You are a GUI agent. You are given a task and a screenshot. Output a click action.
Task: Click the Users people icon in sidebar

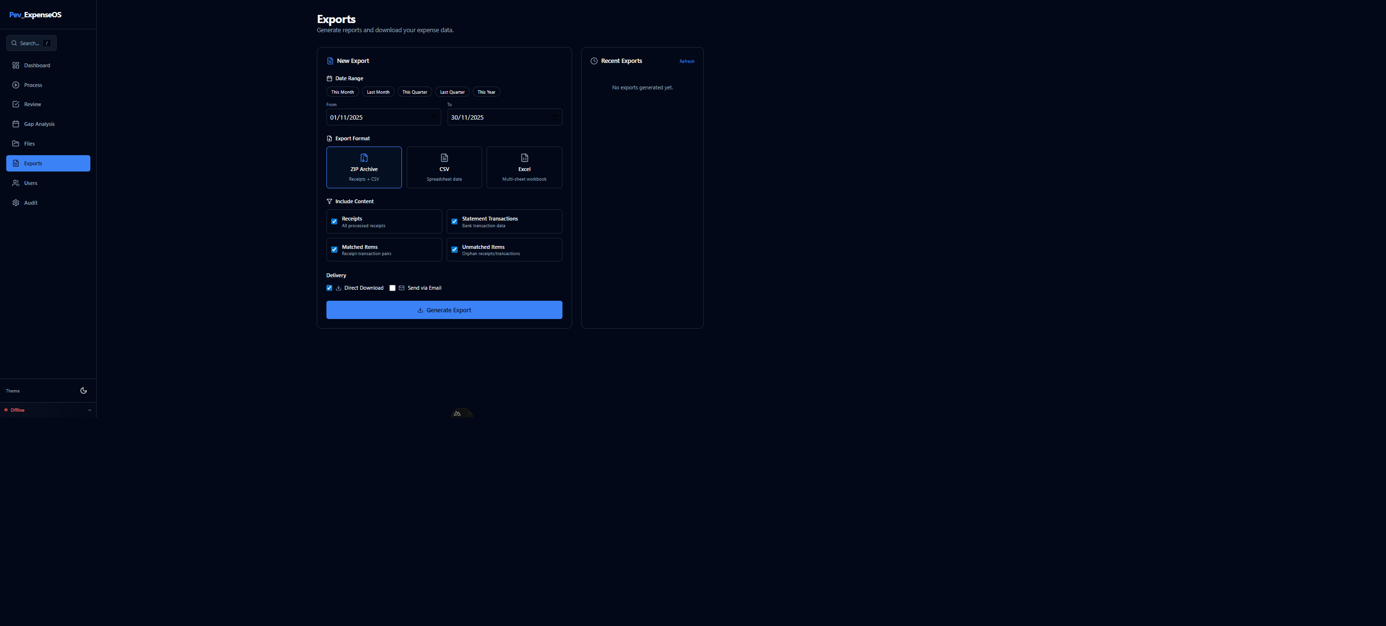15,183
